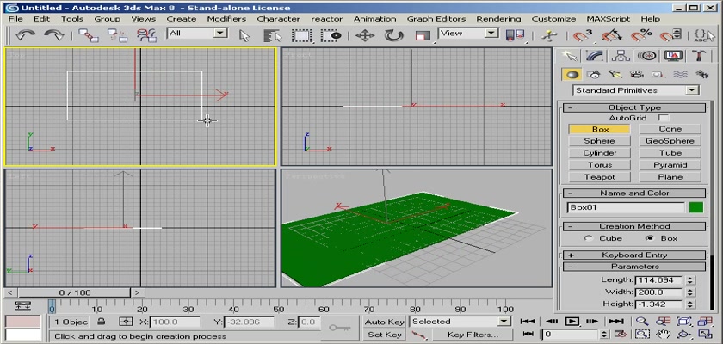Activate the Select and Move tool
Screen dimensions: 723x344
point(365,35)
